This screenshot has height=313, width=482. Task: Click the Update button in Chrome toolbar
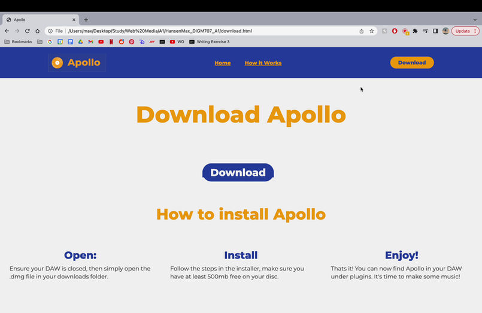462,31
